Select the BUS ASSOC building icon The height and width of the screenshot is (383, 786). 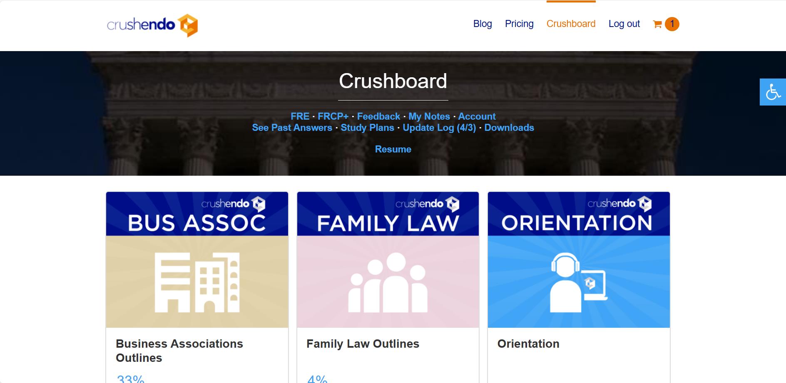[196, 282]
